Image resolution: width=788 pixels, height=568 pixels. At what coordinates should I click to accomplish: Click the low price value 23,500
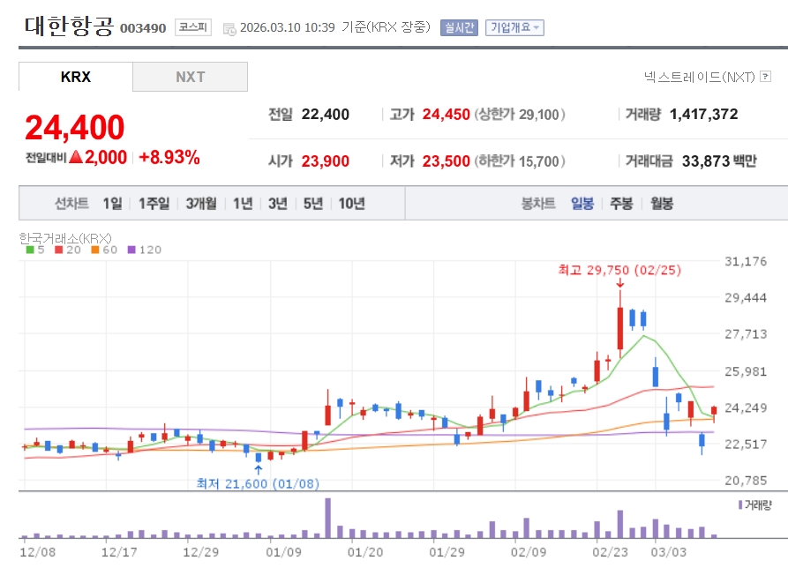click(x=446, y=161)
